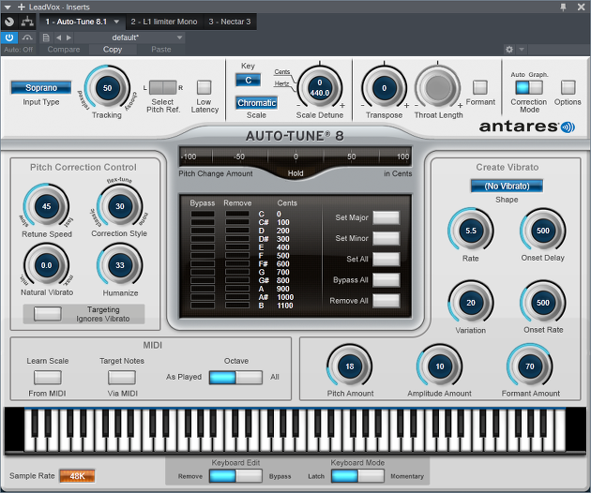The image size is (591, 493).
Task: Click the Natural Vibrato knob
Action: (x=46, y=265)
